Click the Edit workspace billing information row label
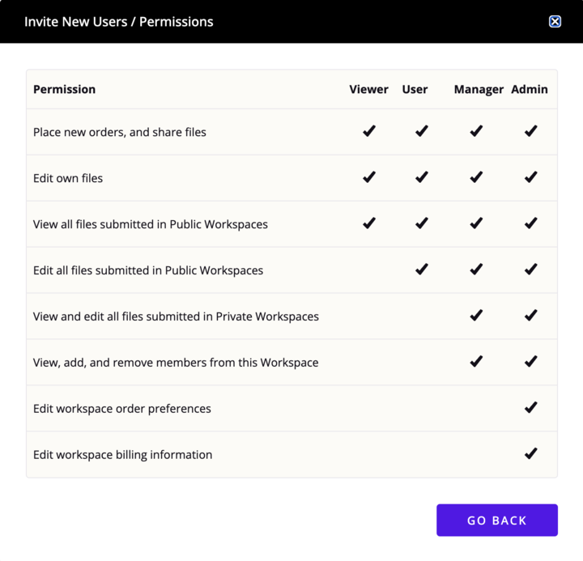Screen dimensions: 583x561 [x=123, y=455]
